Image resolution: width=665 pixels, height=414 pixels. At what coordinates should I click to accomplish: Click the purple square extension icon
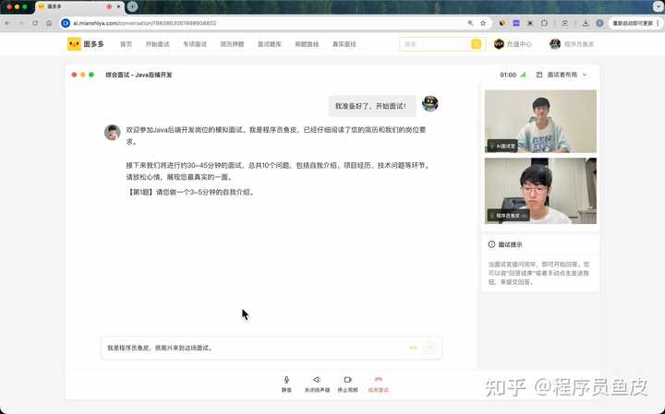point(516,23)
